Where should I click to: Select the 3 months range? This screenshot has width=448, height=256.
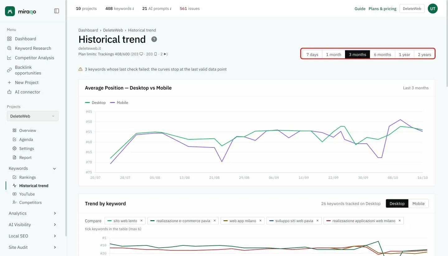(x=357, y=54)
